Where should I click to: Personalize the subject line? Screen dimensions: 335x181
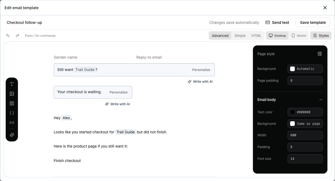point(201,70)
